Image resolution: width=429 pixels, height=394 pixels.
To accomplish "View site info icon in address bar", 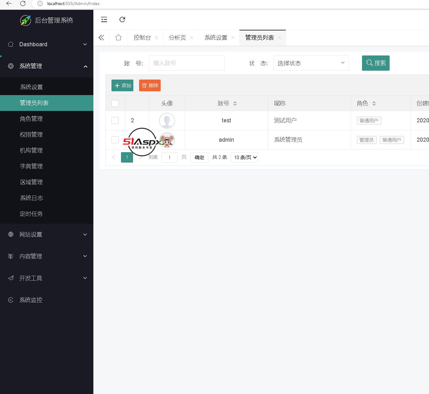I will [x=40, y=3].
